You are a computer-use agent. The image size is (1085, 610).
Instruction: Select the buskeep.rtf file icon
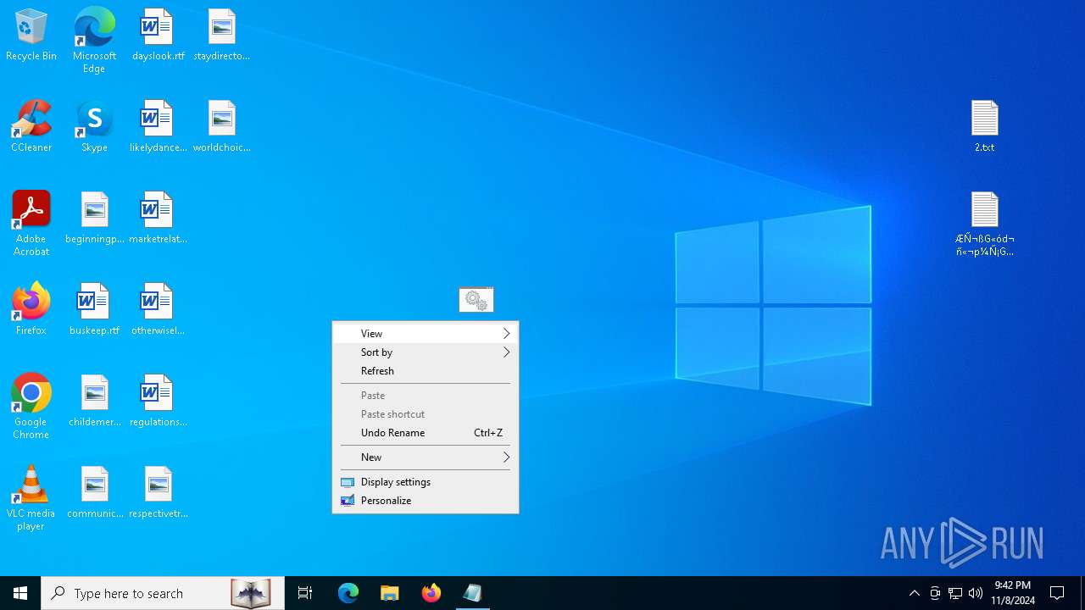(x=94, y=310)
